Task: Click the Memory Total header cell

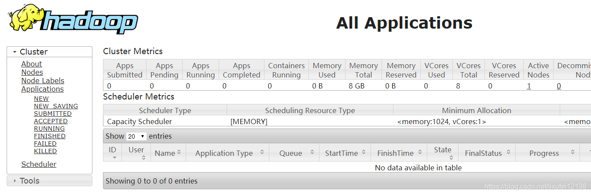Action: [363, 70]
